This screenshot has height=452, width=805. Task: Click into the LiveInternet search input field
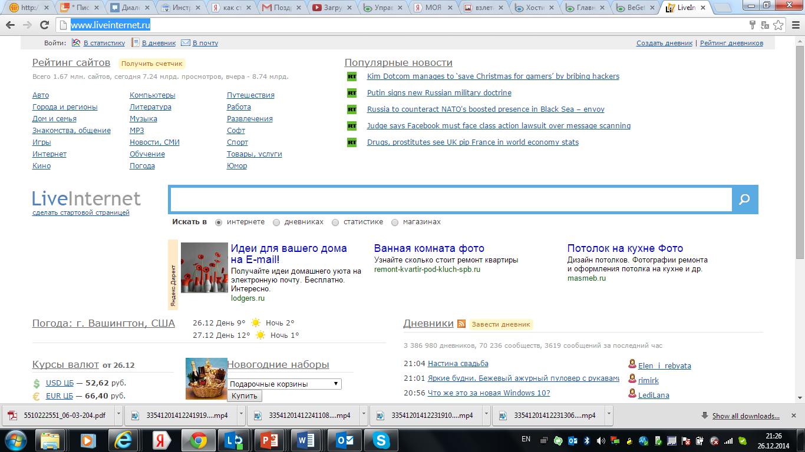(451, 200)
